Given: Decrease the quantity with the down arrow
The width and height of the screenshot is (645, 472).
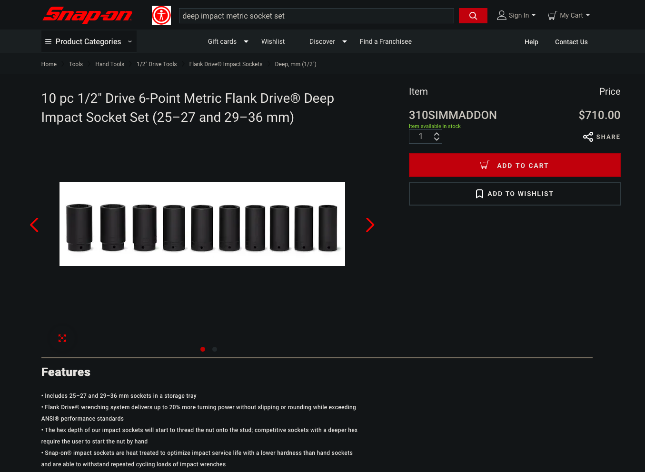Looking at the screenshot, I should [x=437, y=139].
